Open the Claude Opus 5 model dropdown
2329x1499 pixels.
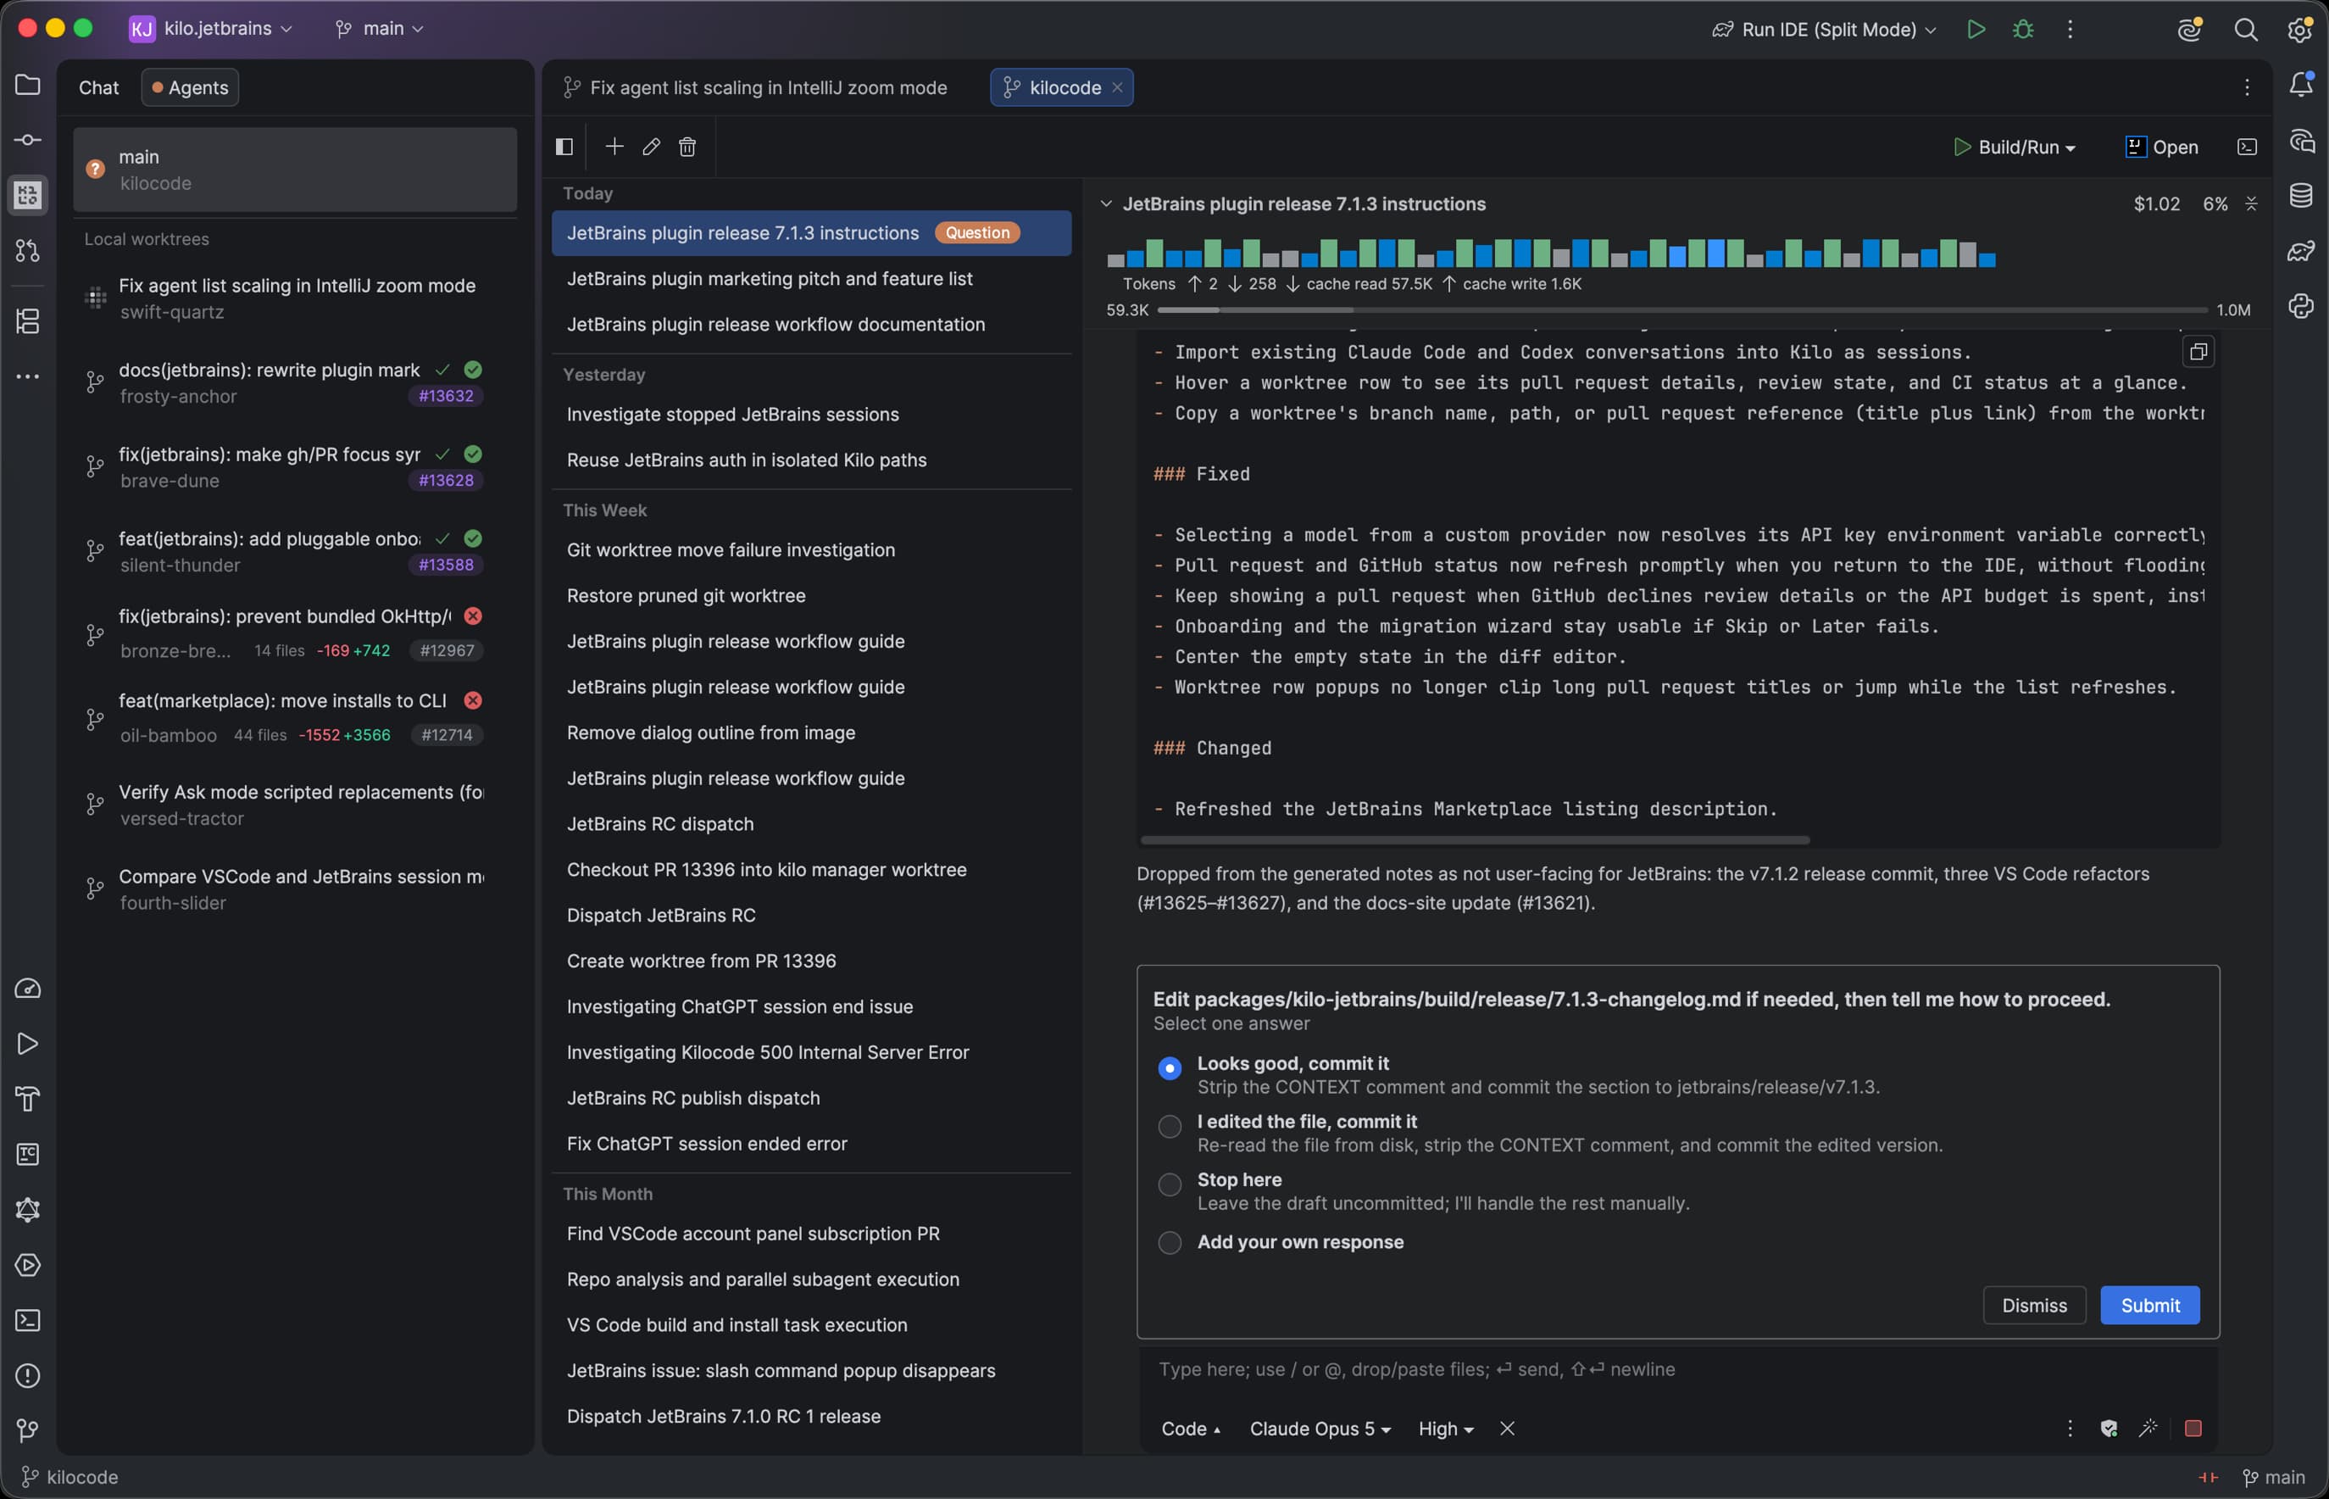coord(1320,1428)
